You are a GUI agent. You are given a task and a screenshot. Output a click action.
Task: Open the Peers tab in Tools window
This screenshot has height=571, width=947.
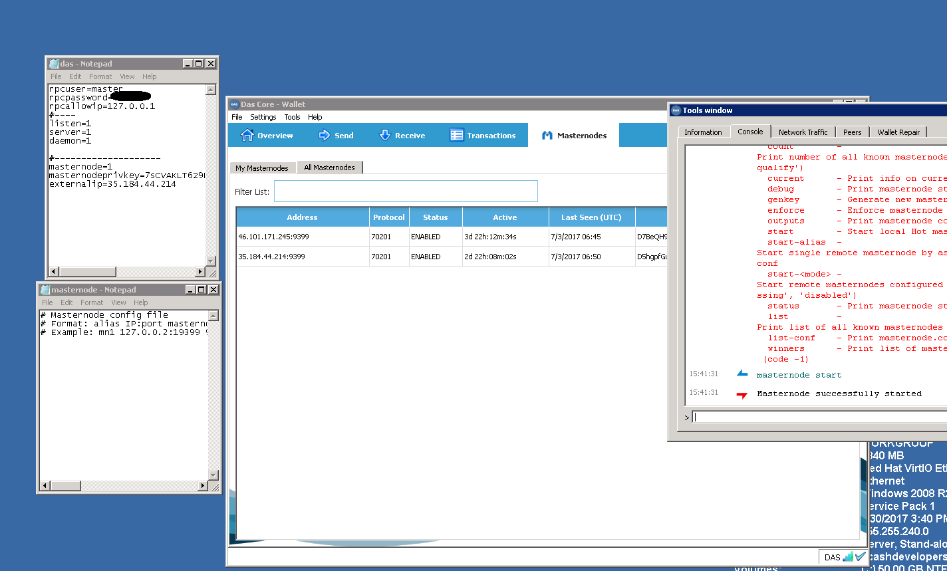pyautogui.click(x=852, y=132)
